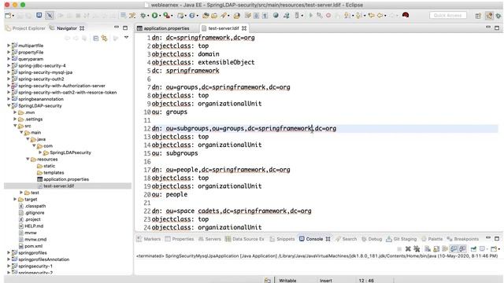This screenshot has width=504, height=283.
Task: Maximize the editor area
Action: pyautogui.click(x=497, y=28)
